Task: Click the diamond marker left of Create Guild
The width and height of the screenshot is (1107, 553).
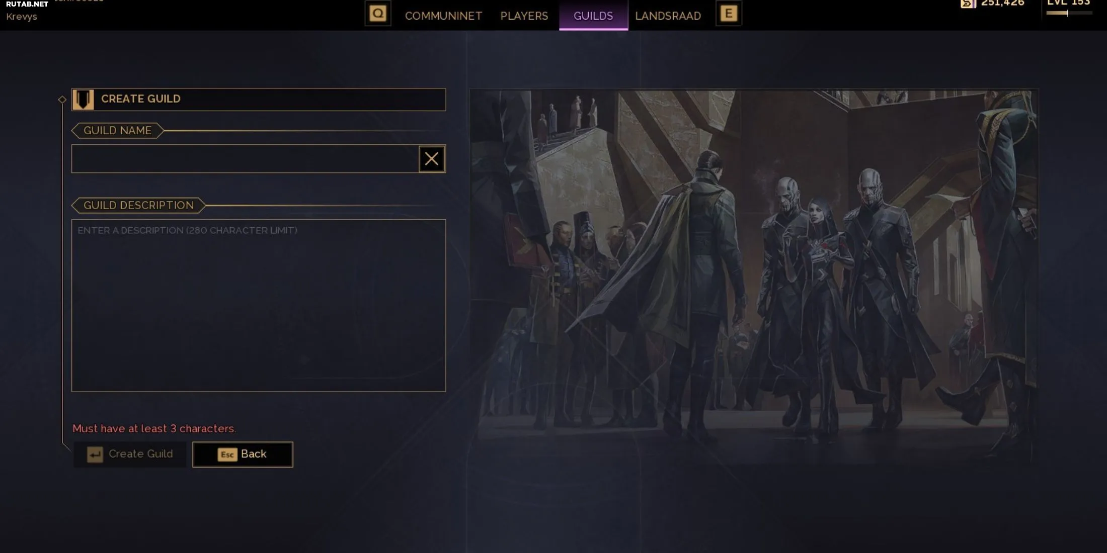Action: tap(62, 100)
